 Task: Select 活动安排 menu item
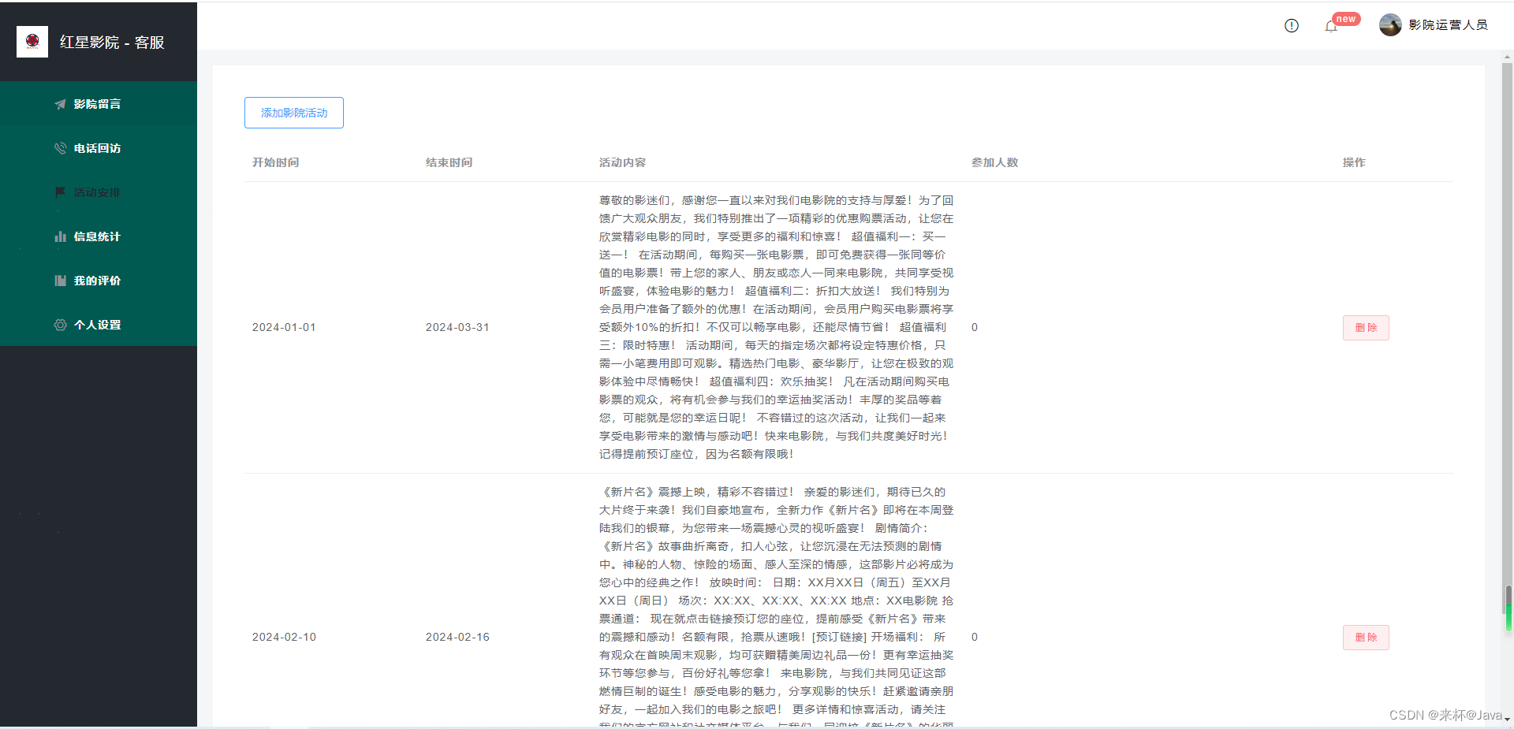[99, 192]
